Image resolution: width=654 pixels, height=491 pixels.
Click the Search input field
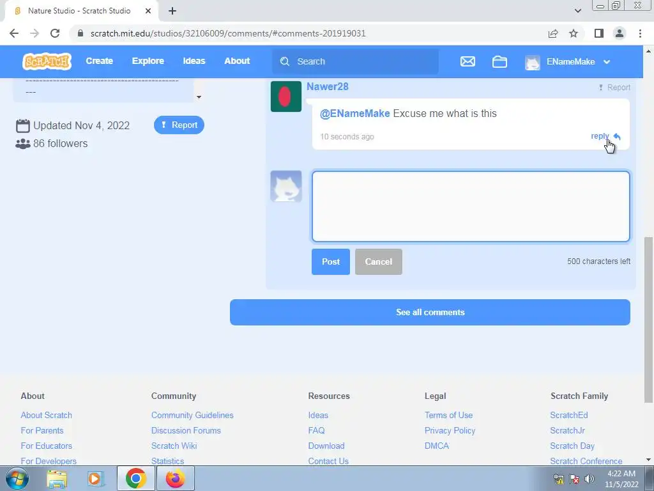[x=355, y=61]
